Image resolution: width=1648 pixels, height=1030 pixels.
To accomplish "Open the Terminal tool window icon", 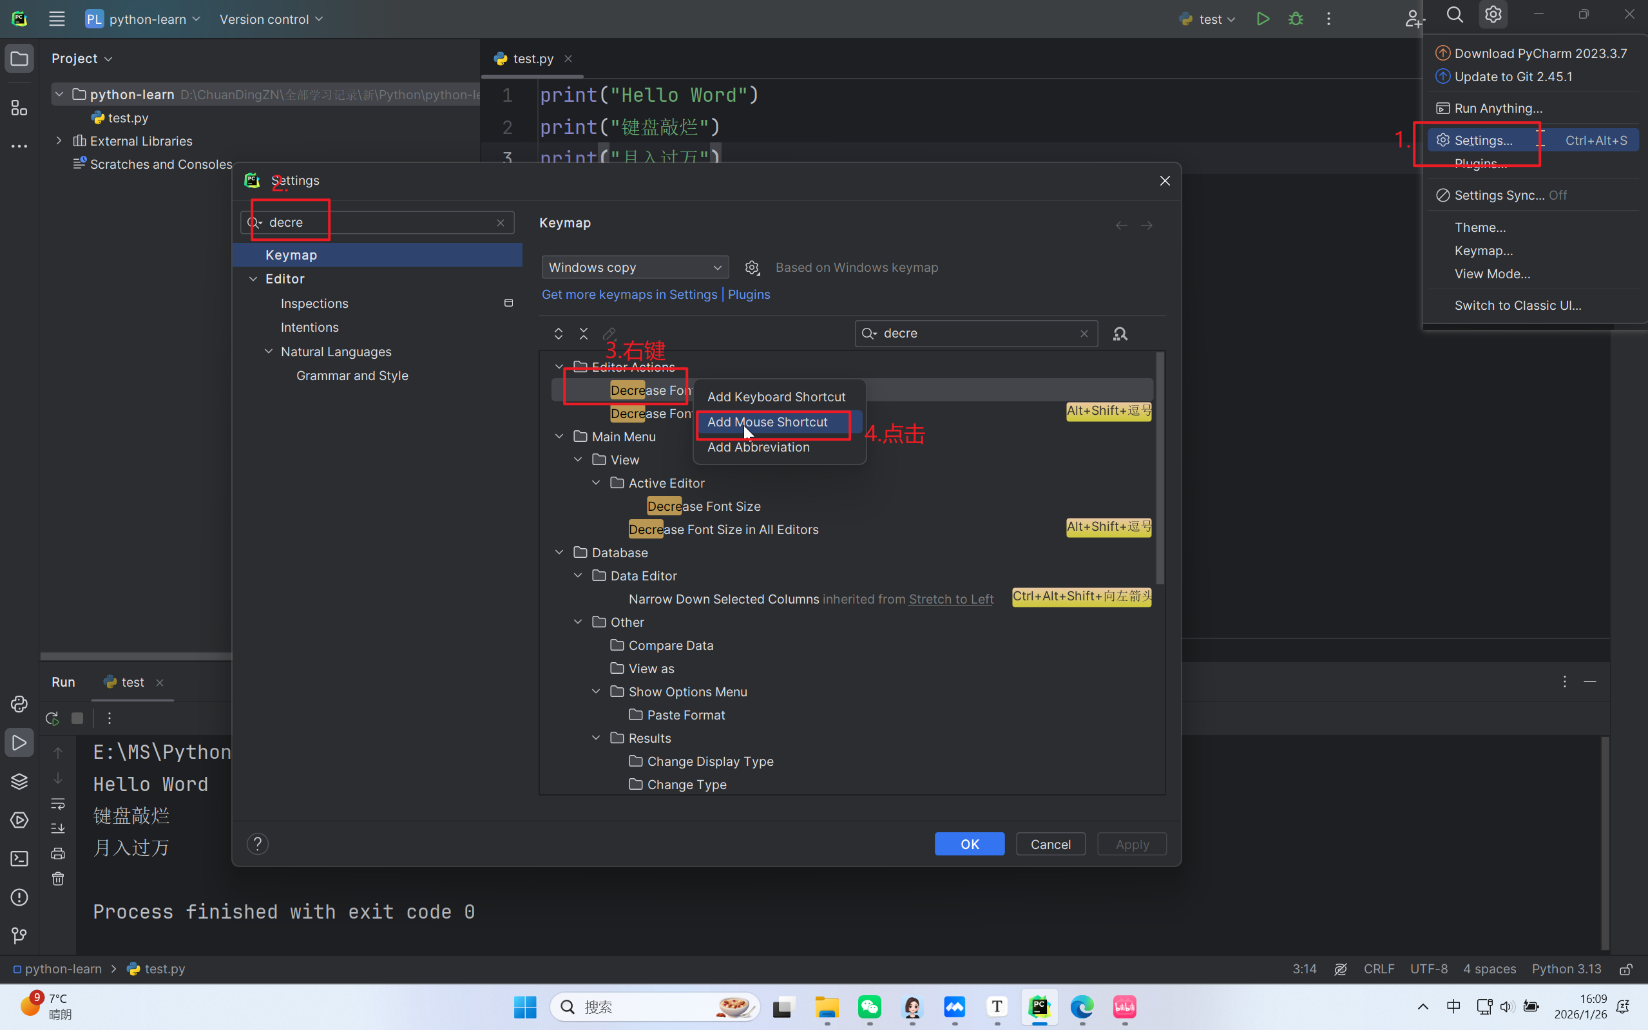I will (x=19, y=858).
